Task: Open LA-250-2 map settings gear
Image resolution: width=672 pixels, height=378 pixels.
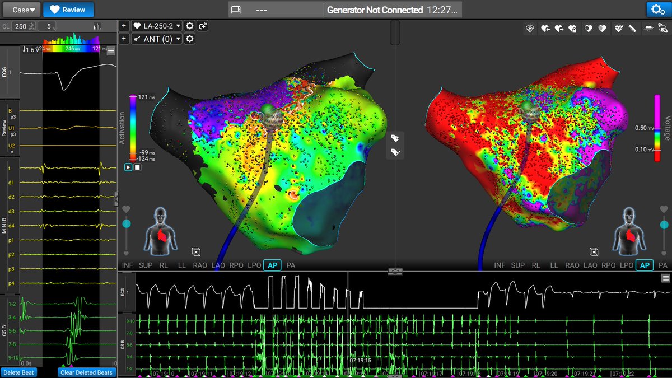Action: click(190, 26)
